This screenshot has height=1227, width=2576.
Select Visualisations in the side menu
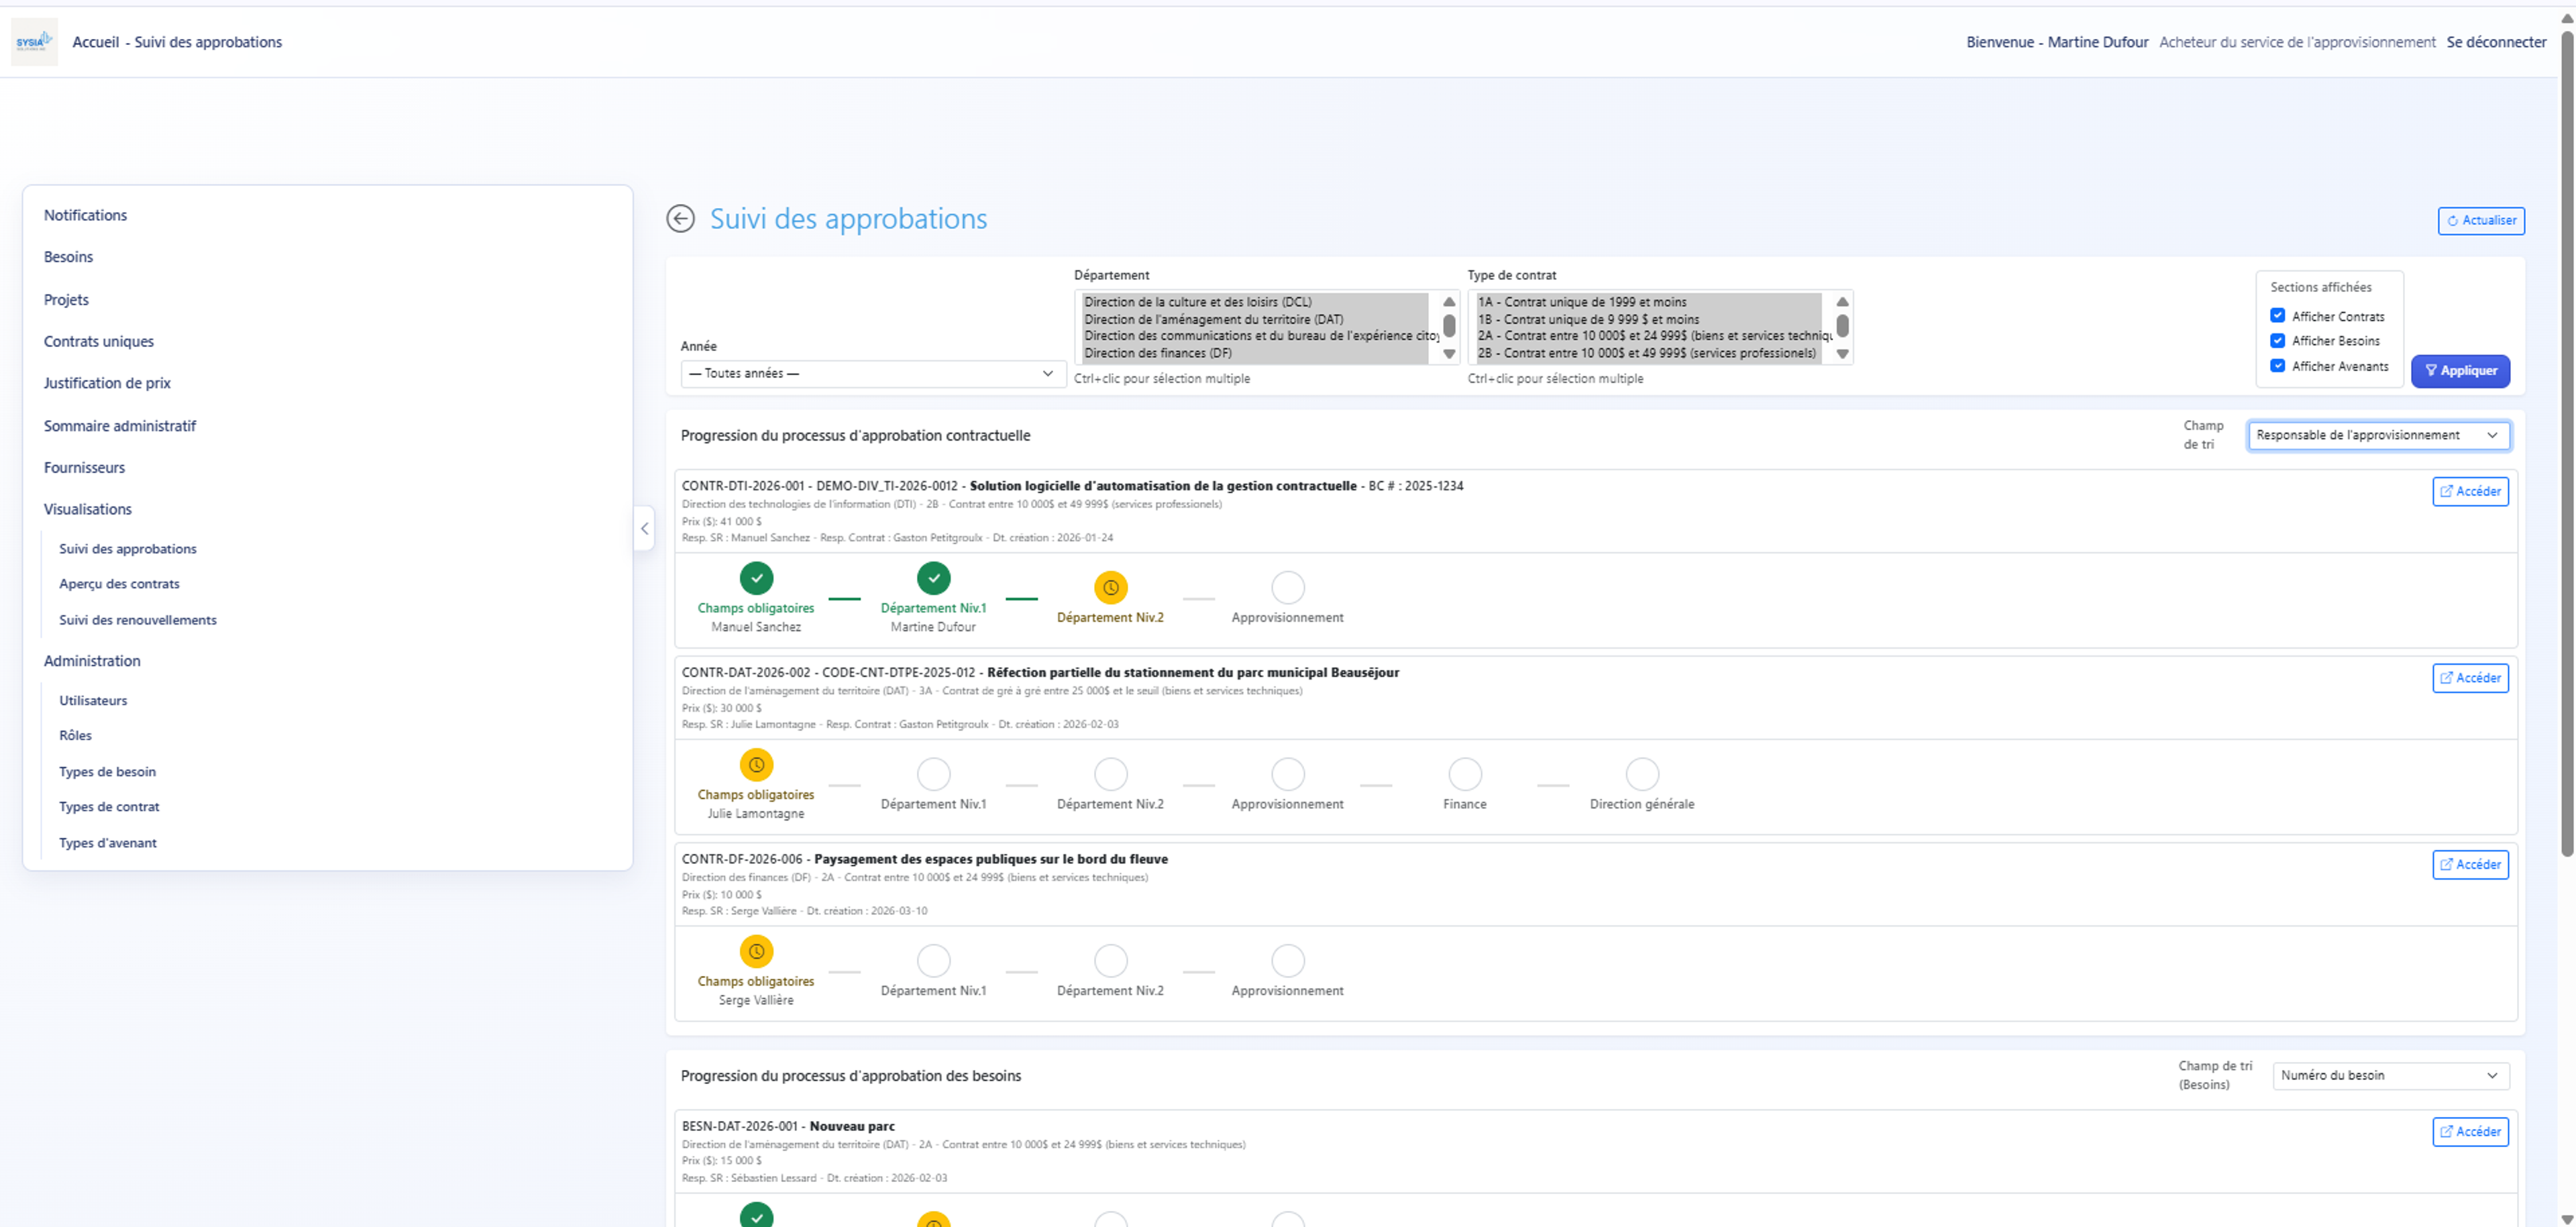coord(88,509)
